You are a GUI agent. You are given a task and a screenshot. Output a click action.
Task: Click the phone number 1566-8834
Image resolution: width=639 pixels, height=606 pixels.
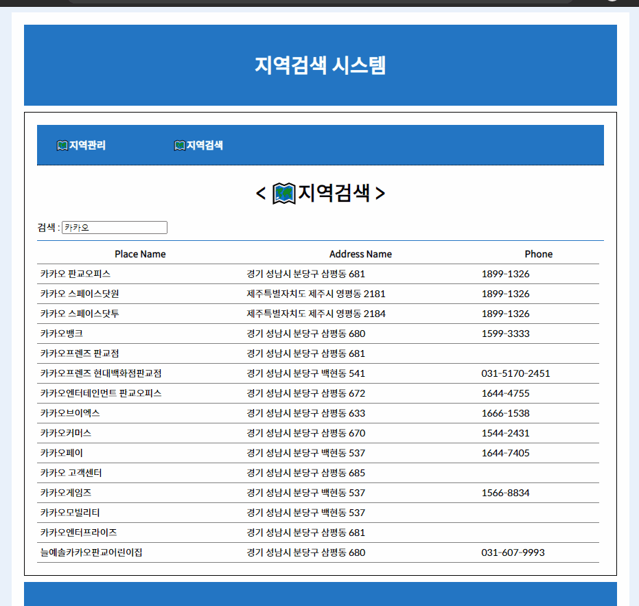tap(505, 493)
